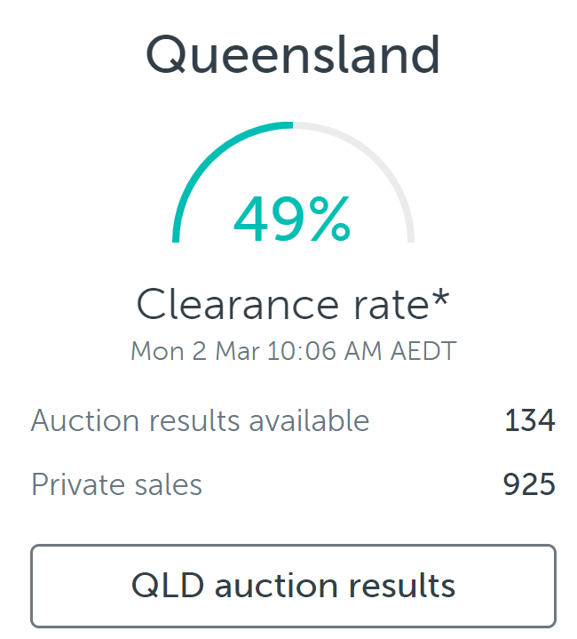Open the QLD auction results button
The image size is (577, 639).
pyautogui.click(x=293, y=586)
